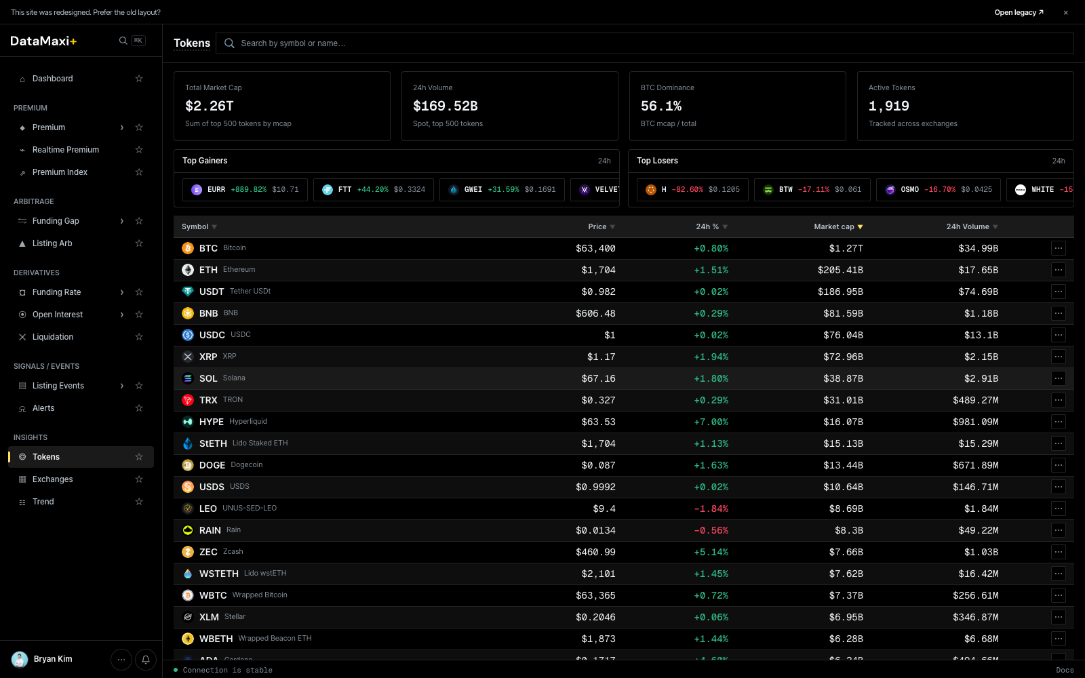Focus the token search field

pyautogui.click(x=645, y=43)
